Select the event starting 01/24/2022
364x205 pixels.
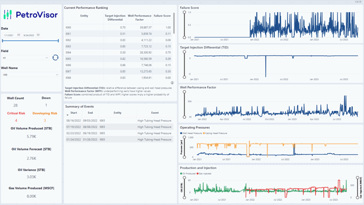(x=119, y=139)
